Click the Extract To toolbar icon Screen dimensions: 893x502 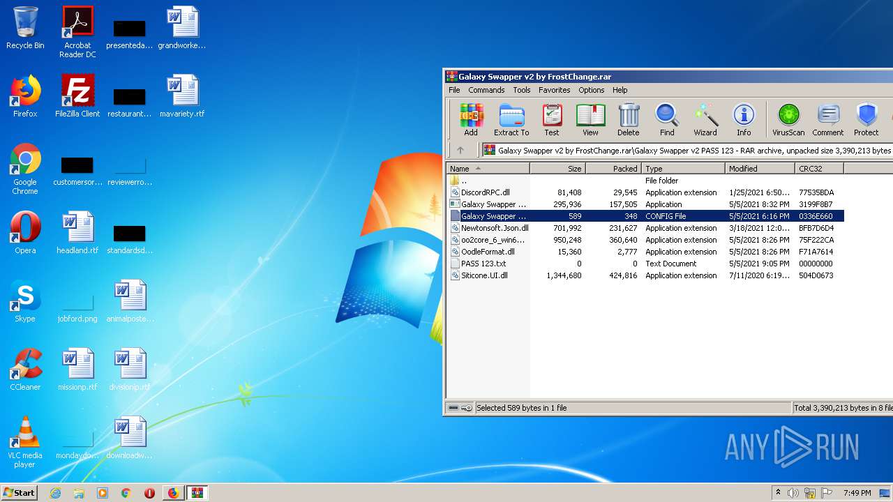click(x=511, y=119)
